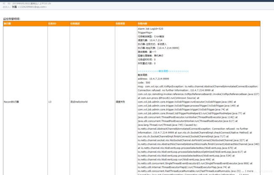The image size is (274, 175).
Task: Click the "java.lang.Thread.run(Thread.java:745) Caused by:" line
Action: [167, 125]
